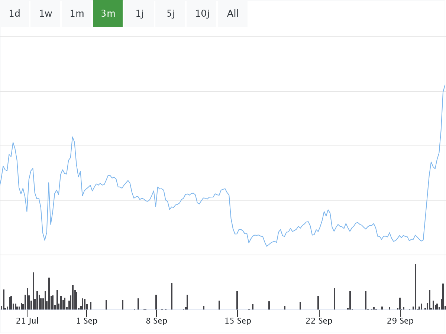The image size is (446, 334).
Task: Choose the 1m range button
Action: 77,14
